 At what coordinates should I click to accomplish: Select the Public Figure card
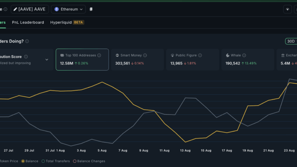192,60
